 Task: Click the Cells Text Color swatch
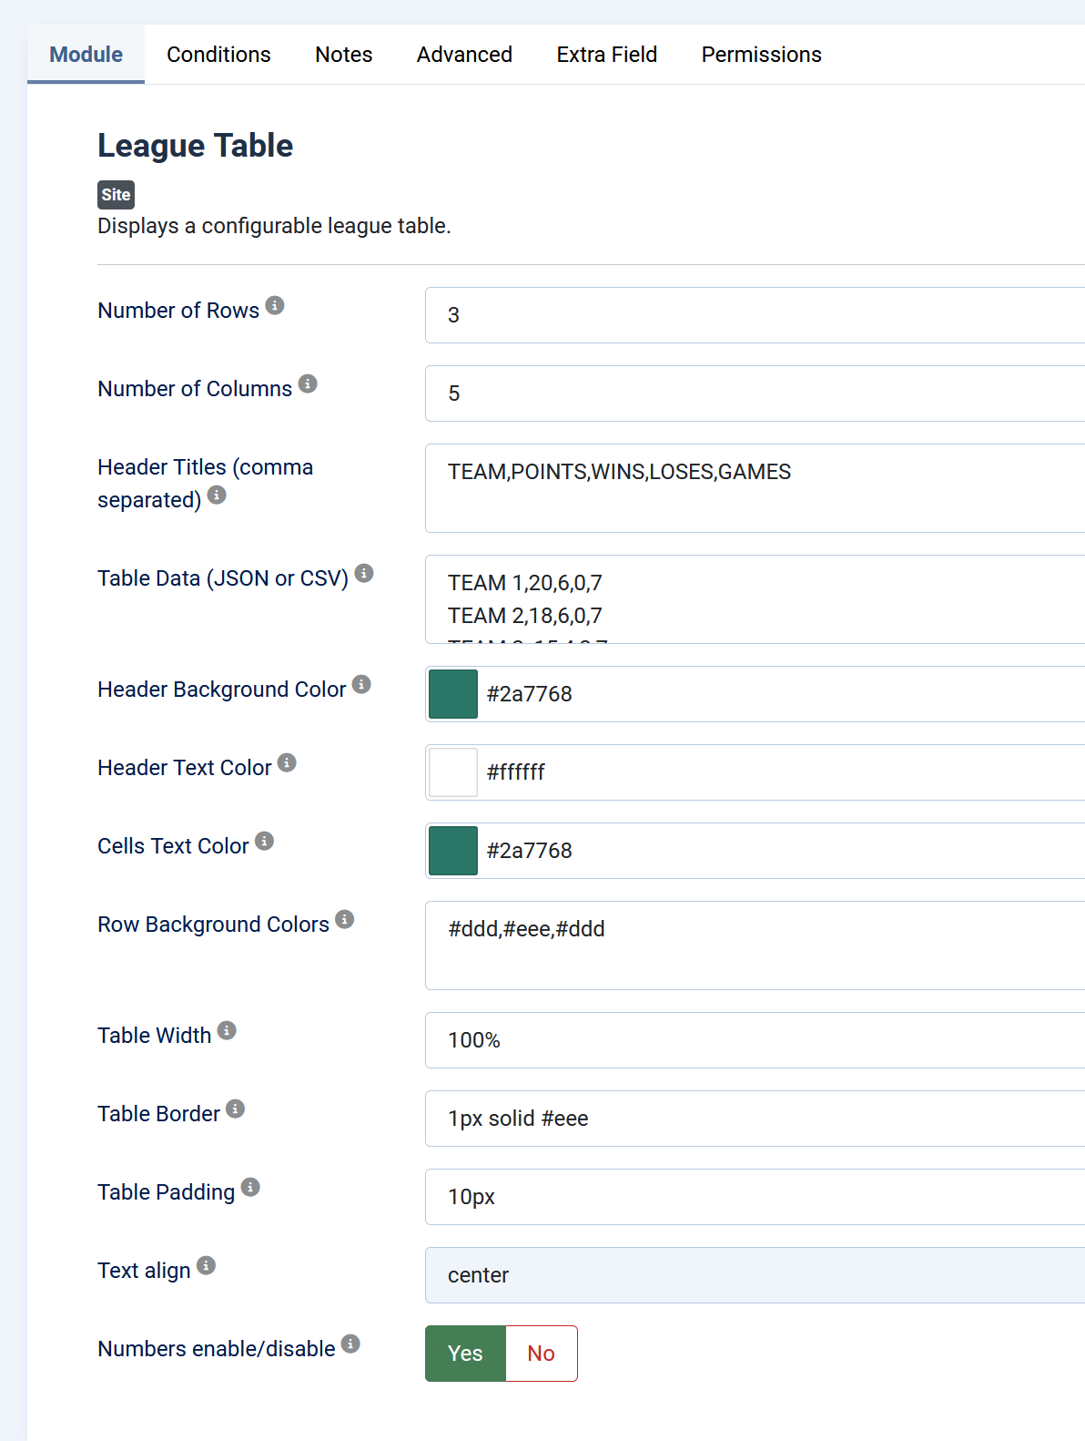[x=453, y=851]
